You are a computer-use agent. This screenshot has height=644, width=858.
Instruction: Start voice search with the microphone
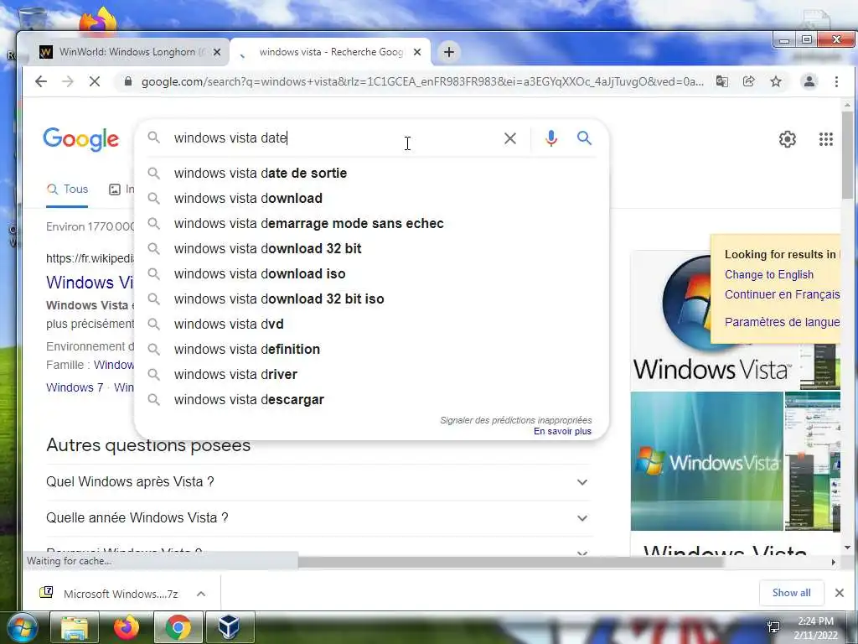pos(551,138)
